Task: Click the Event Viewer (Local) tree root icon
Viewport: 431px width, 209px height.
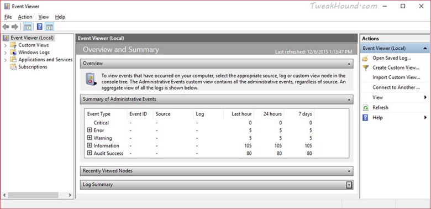Action: (6, 38)
